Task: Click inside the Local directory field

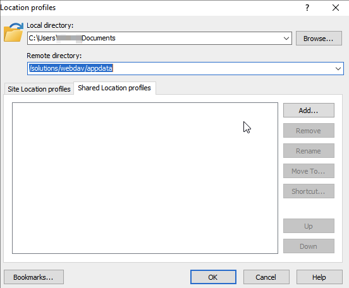Action: (159, 39)
